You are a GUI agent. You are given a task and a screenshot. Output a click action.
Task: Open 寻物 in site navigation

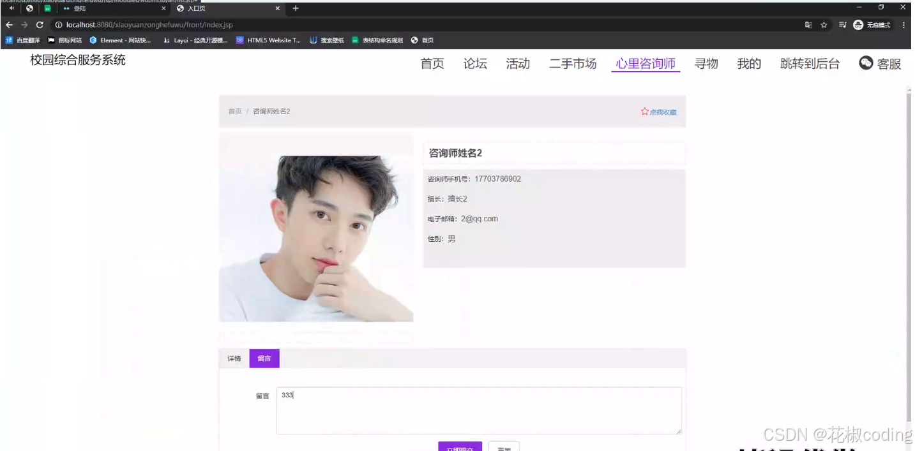[x=706, y=64]
